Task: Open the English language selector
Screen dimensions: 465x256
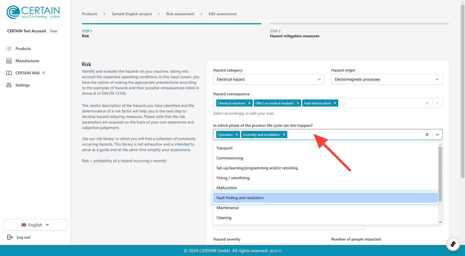Action: 35,225
